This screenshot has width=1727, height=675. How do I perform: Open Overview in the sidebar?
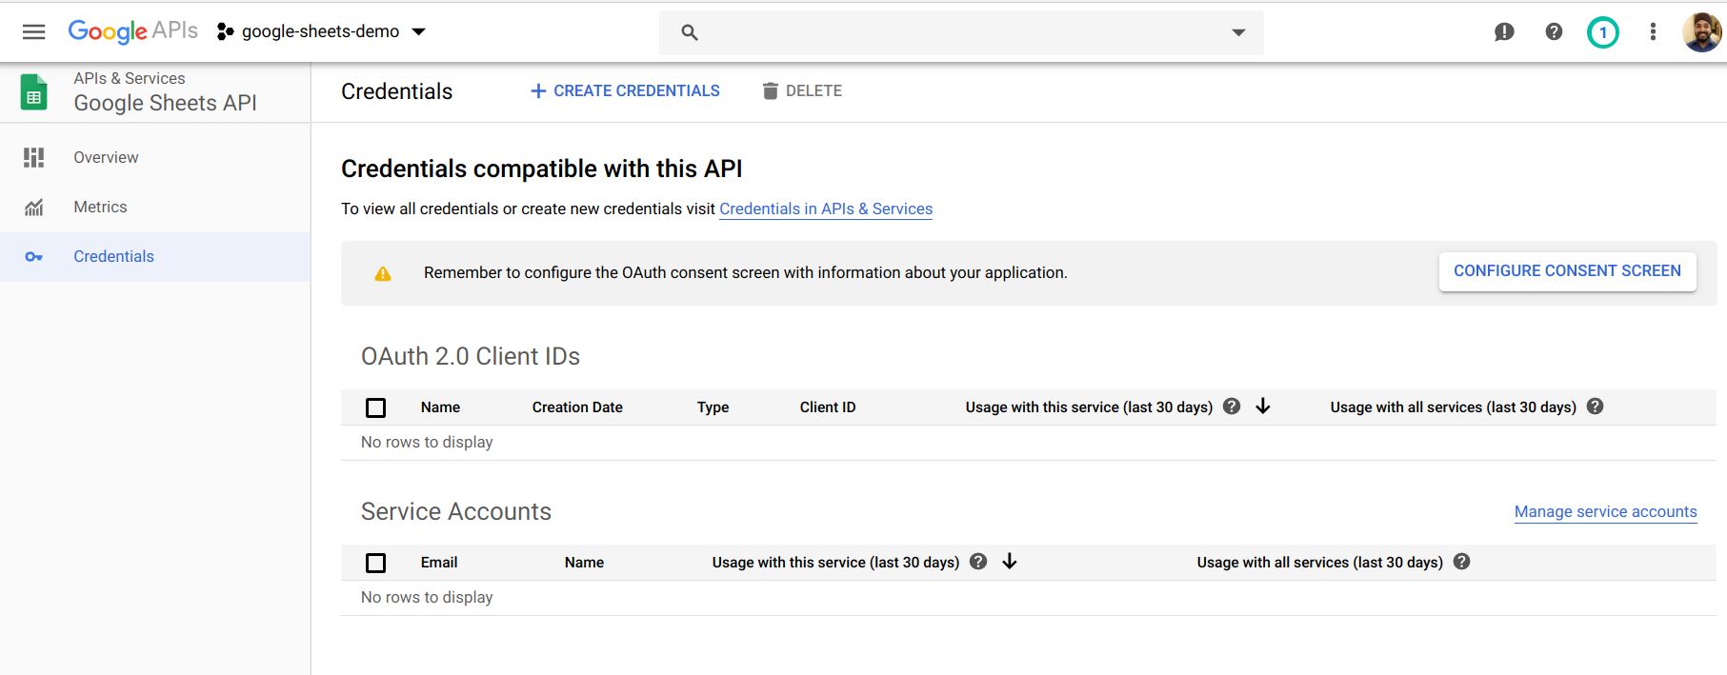coord(106,157)
